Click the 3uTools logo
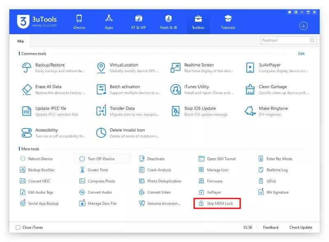Screen dimensions: 329x242 point(37,21)
